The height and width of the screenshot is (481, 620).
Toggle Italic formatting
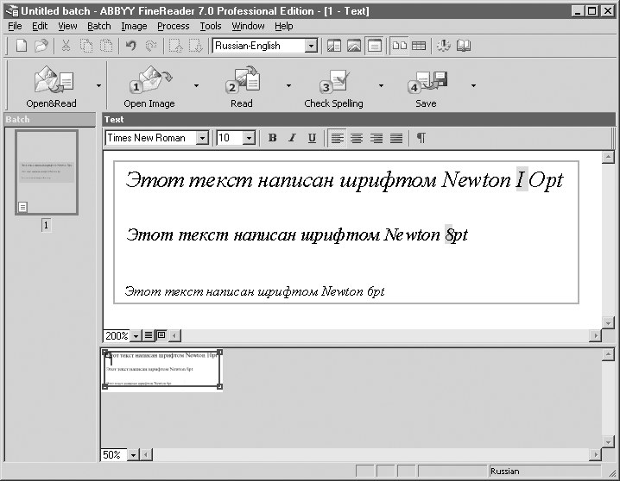coord(292,138)
